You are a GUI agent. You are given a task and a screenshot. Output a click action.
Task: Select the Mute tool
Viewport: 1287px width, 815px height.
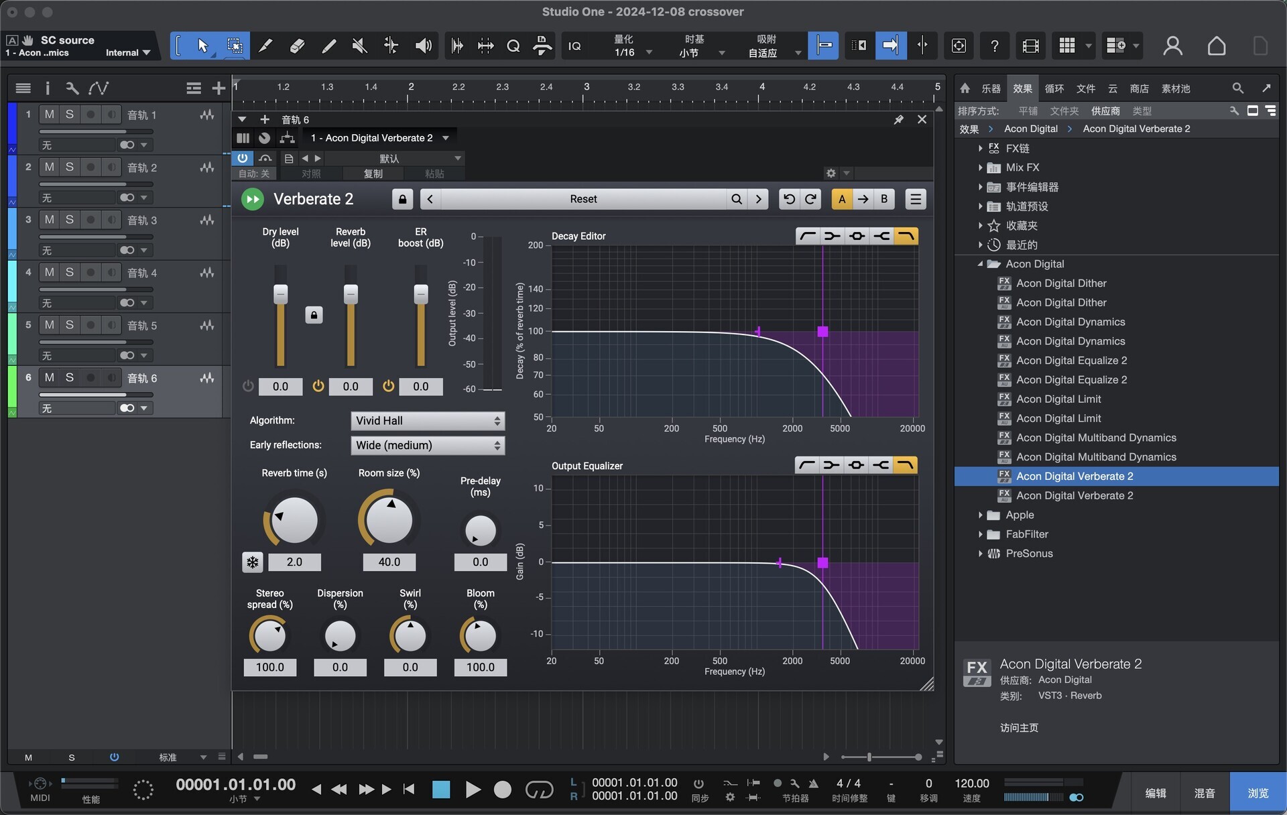tap(360, 46)
